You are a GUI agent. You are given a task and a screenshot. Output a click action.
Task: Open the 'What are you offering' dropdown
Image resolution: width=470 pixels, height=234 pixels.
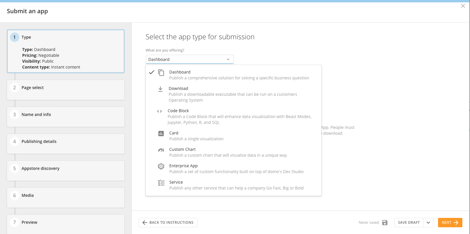(x=190, y=59)
